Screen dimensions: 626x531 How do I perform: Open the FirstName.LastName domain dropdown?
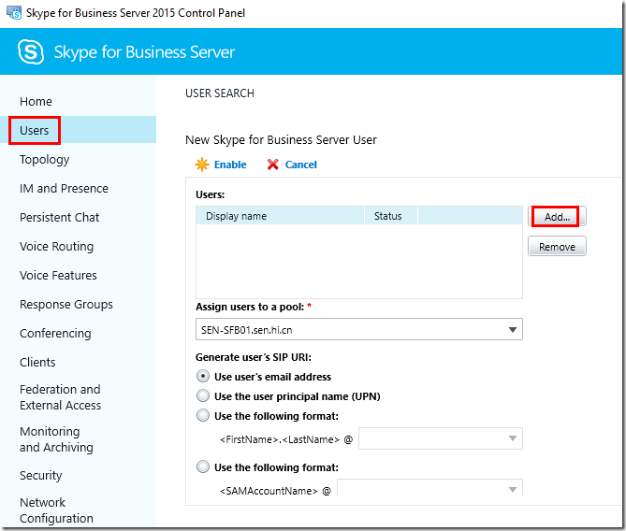441,438
